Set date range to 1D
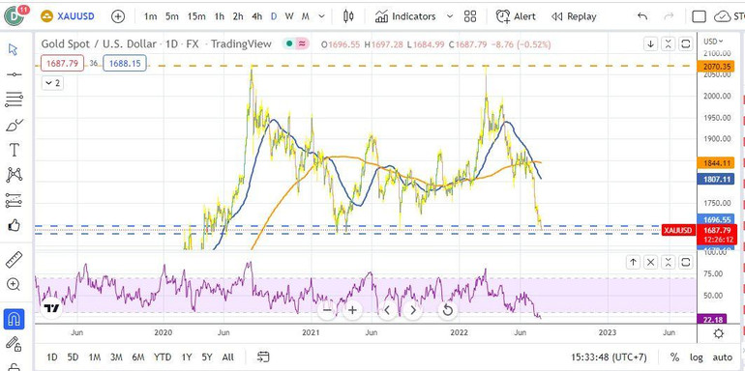Screen dimensions: 745x371 pyautogui.click(x=52, y=357)
